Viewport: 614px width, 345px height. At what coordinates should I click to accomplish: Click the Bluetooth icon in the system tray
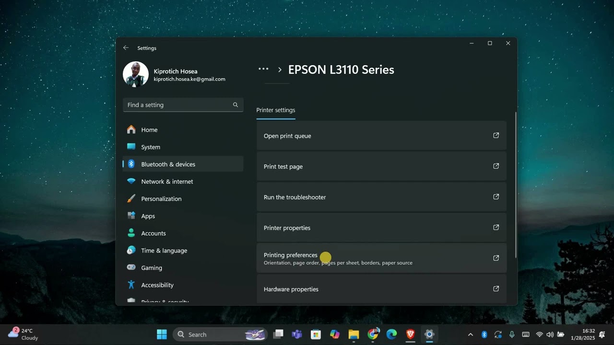(x=484, y=334)
